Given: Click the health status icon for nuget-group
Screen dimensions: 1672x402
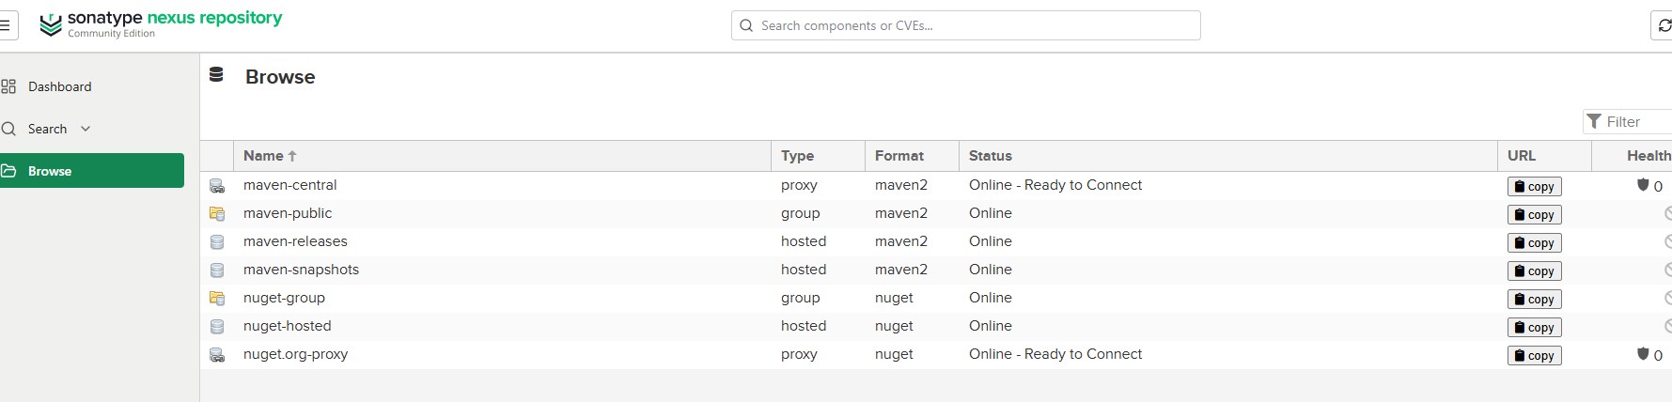Looking at the screenshot, I should click(x=1667, y=299).
